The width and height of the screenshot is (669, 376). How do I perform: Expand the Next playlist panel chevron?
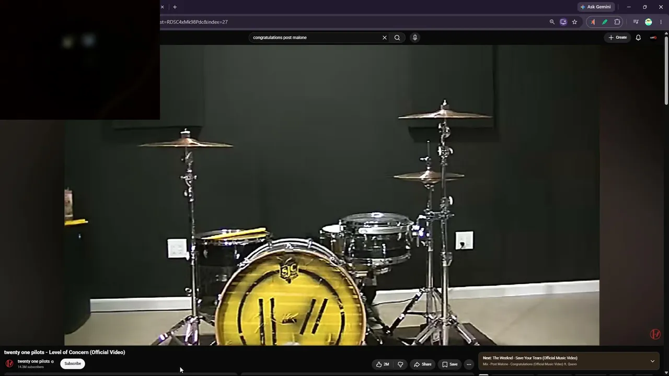pos(652,361)
